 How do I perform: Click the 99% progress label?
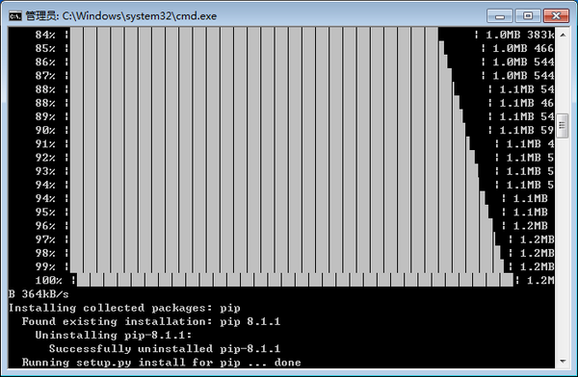45,266
